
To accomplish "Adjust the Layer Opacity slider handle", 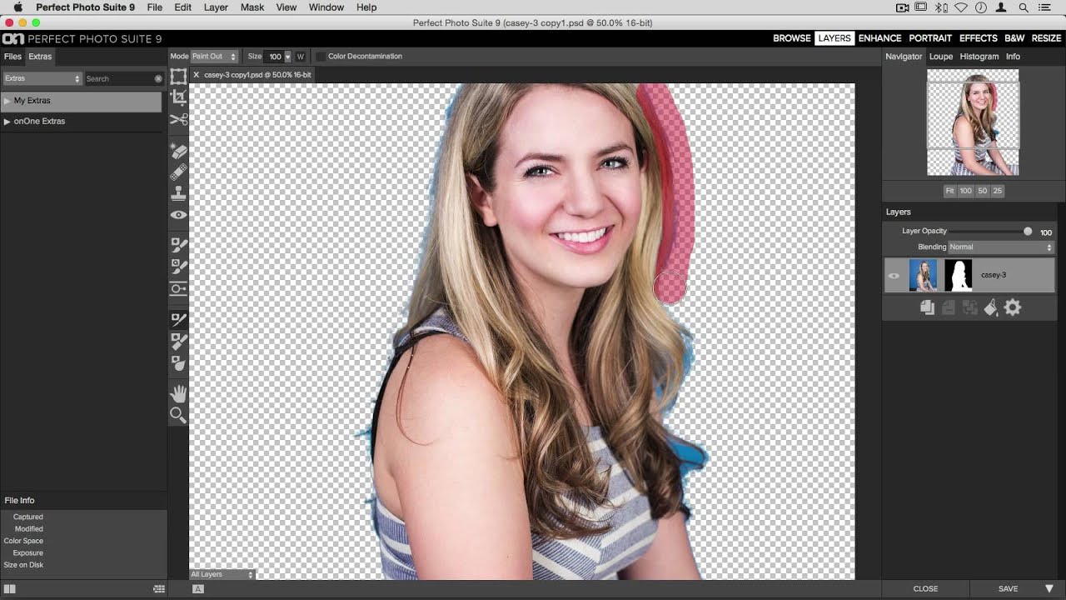I will pyautogui.click(x=1028, y=232).
